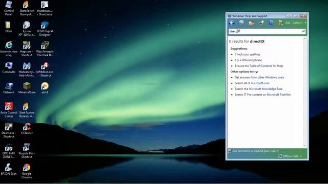This screenshot has height=184, width=328.
Task: Click the Print icon in Help toolbar
Action: [261, 22]
